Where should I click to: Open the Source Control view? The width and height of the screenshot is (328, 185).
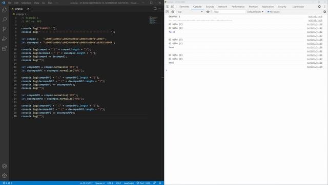tap(5, 29)
